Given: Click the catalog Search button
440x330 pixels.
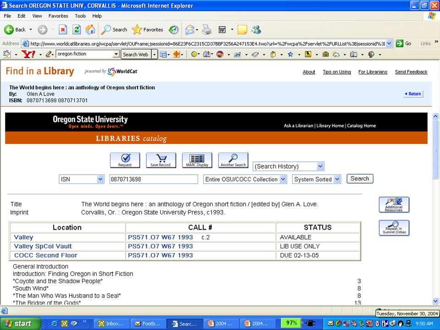Looking at the screenshot, I should pyautogui.click(x=360, y=179).
